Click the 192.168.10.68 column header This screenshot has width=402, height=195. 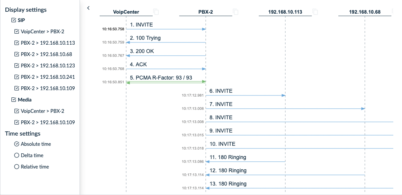[x=365, y=12]
